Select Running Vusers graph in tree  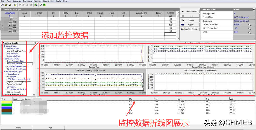(x=13, y=49)
